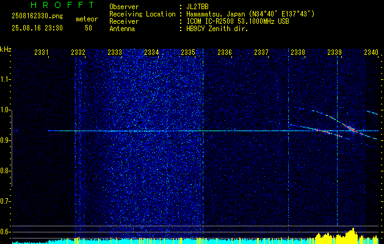384x244 pixels.
Task: Click the 2333 time axis marker
Action: pos(115,52)
